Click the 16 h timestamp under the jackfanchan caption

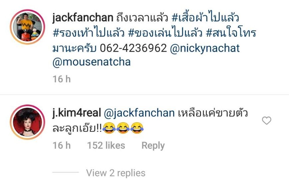pos(62,79)
